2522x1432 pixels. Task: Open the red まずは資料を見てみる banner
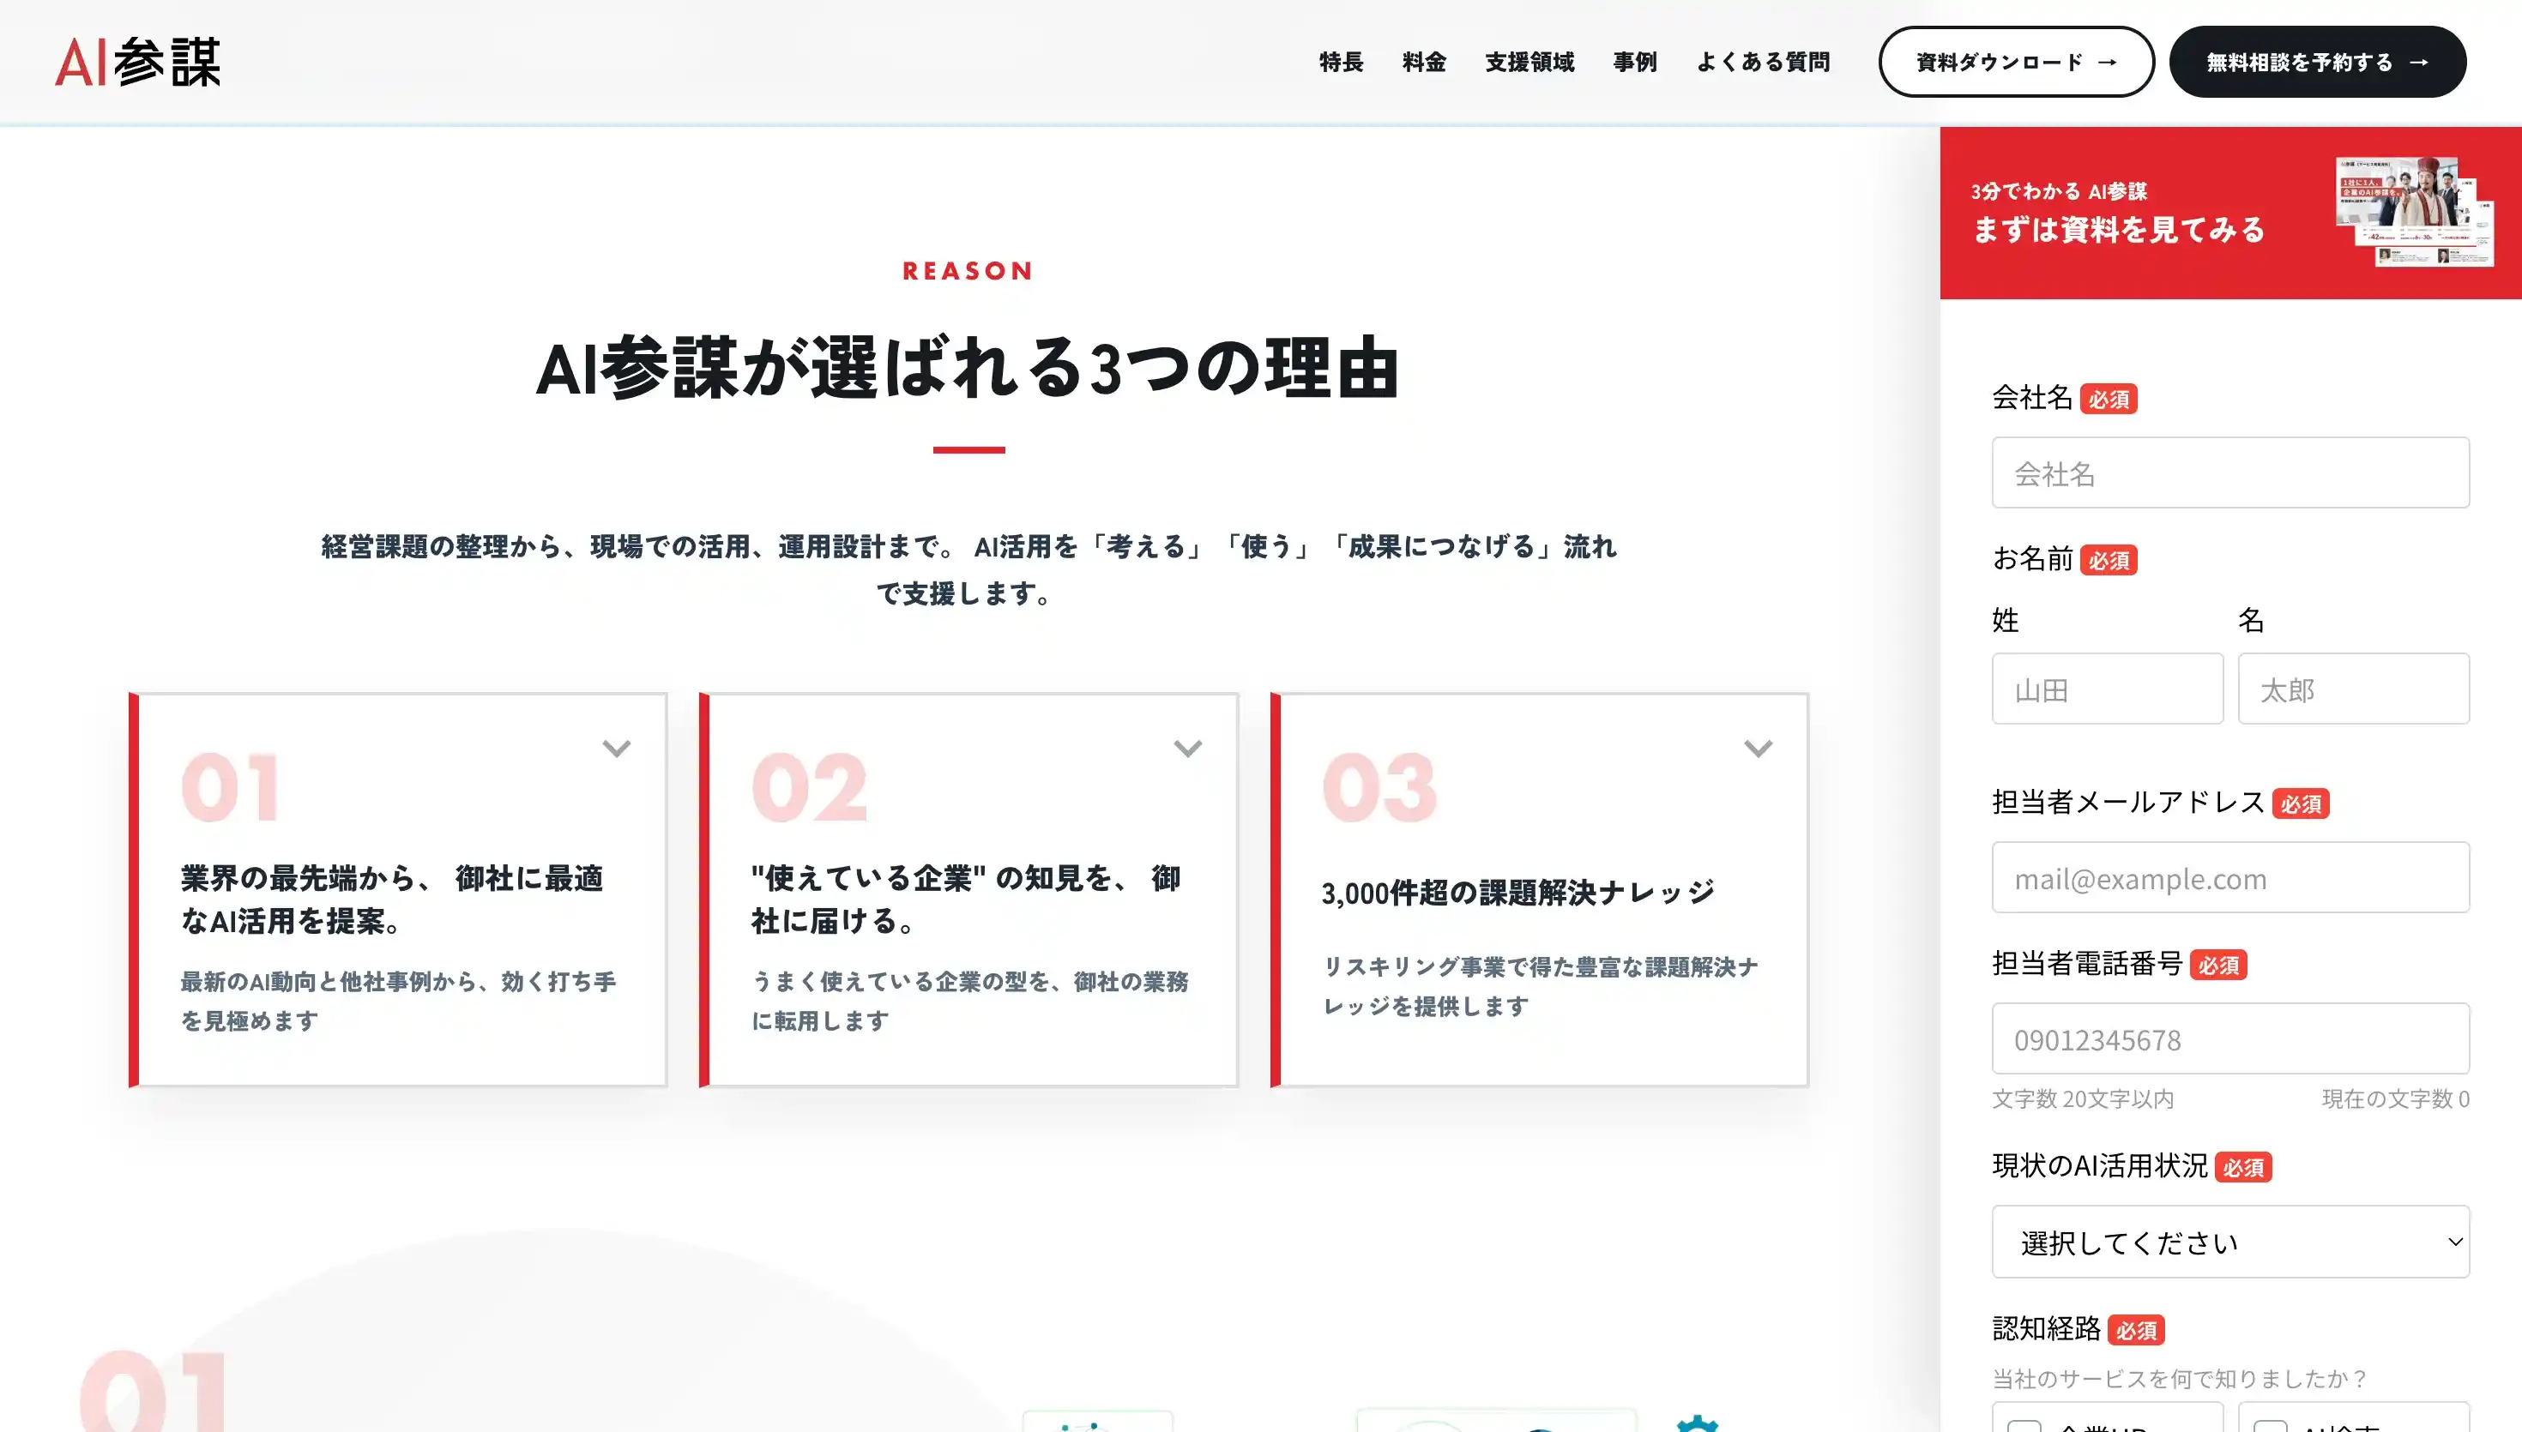click(x=2229, y=213)
